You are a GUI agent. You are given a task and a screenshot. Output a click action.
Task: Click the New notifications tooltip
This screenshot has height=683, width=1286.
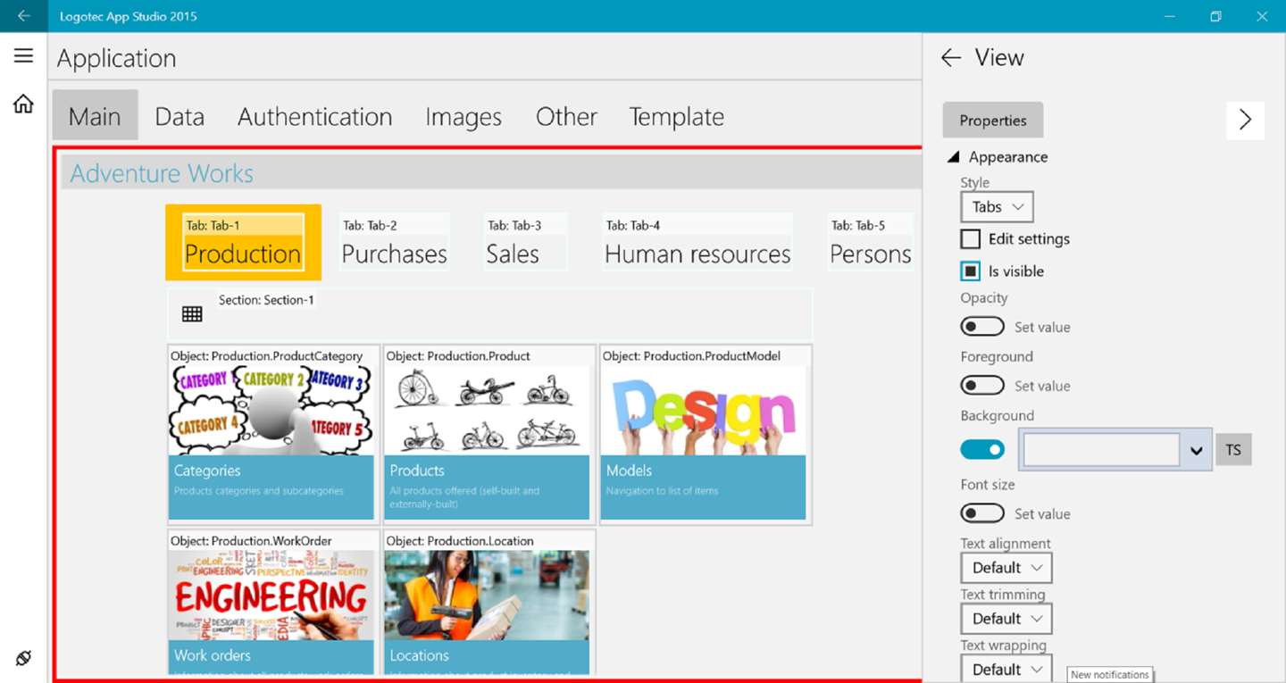click(x=1109, y=675)
